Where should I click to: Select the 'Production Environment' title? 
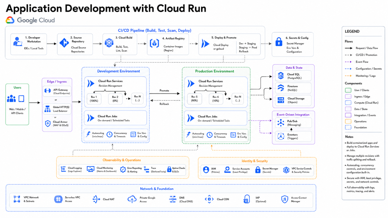(x=214, y=71)
